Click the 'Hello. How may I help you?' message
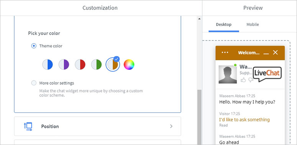 [x=247, y=102]
